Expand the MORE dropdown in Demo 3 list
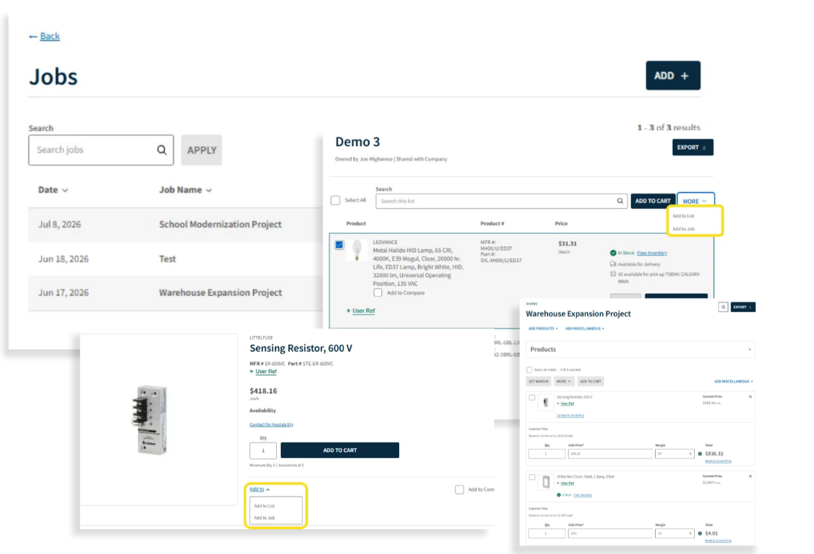Image resolution: width=814 pixels, height=554 pixels. (695, 201)
